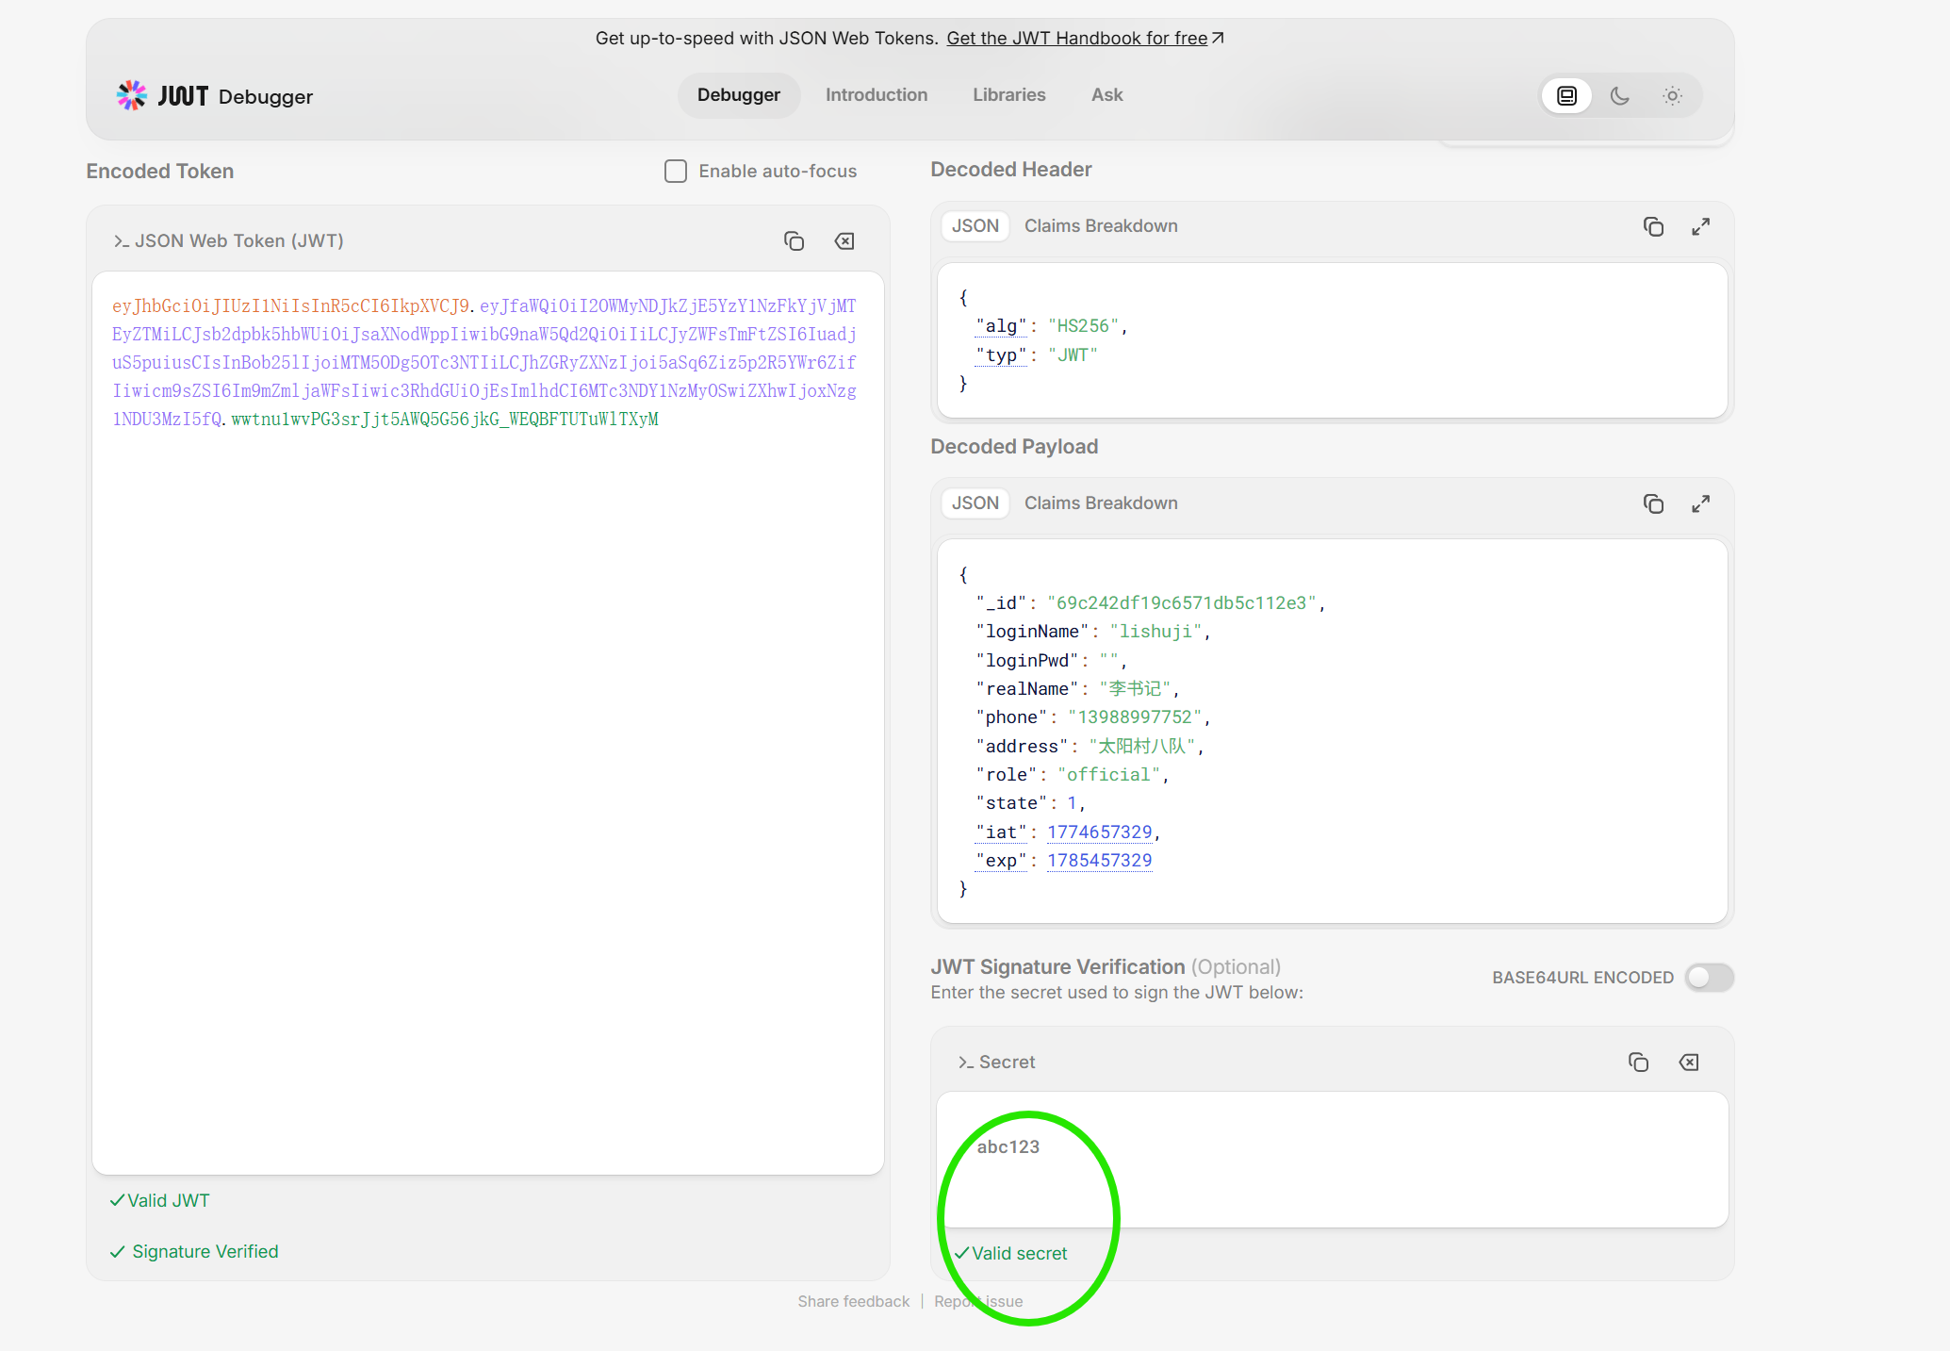Enable the auto-focus checkbox
This screenshot has width=1950, height=1351.
676,172
